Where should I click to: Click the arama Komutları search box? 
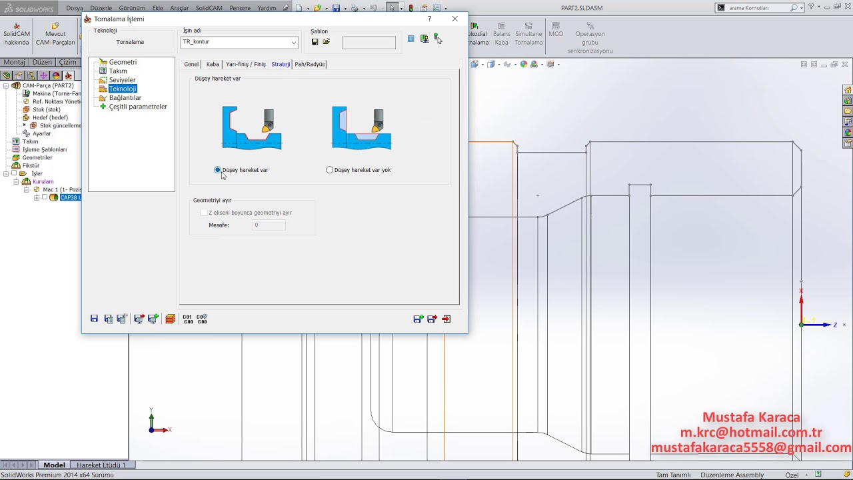tap(760, 8)
